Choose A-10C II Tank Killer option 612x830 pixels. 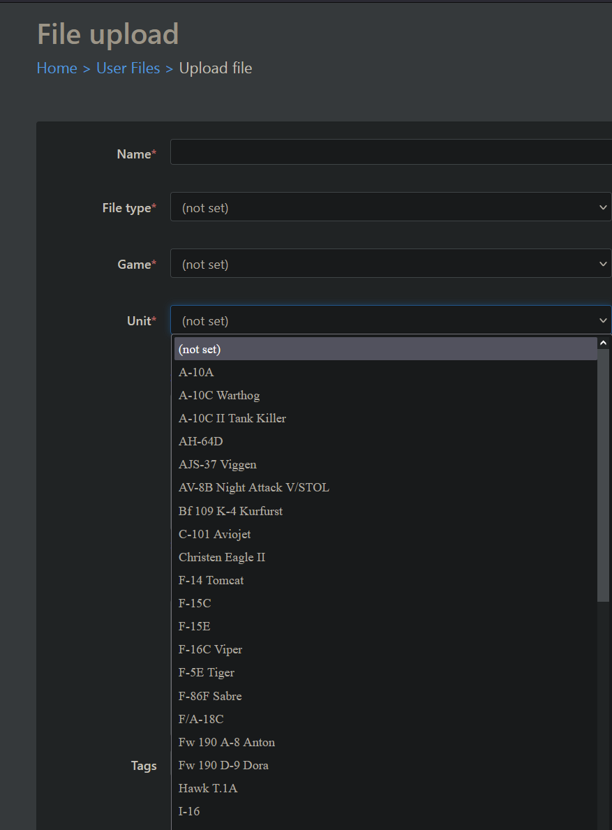point(386,418)
